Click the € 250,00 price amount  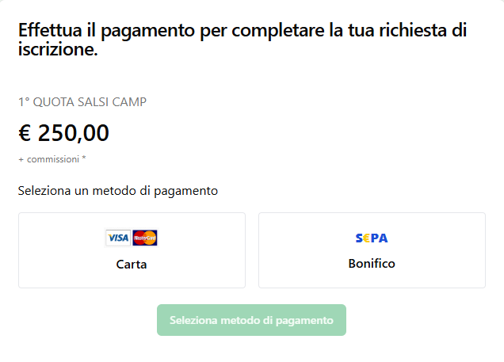click(x=63, y=134)
